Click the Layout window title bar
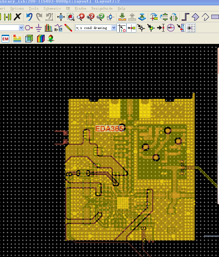This screenshot has height=257, width=219. 109,2
